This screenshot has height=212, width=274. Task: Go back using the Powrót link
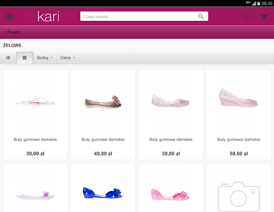click(x=12, y=32)
